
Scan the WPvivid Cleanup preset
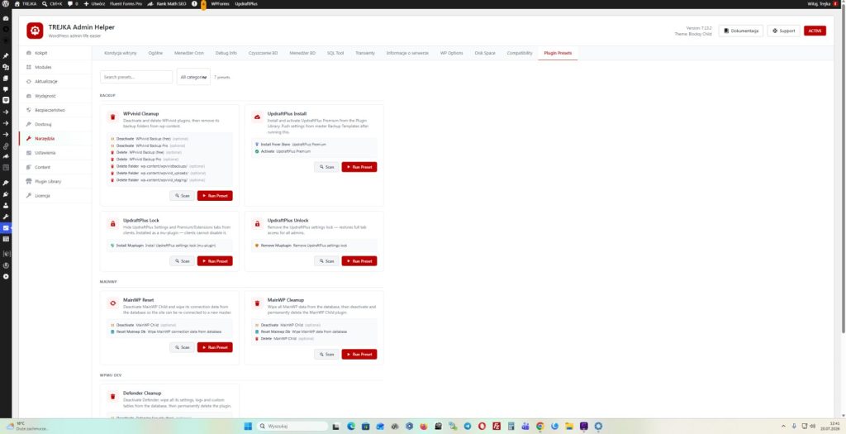point(183,195)
